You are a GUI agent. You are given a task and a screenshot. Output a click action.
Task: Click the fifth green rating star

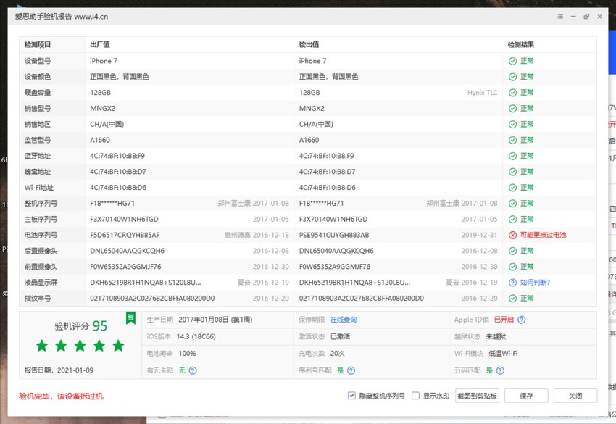tap(118, 346)
